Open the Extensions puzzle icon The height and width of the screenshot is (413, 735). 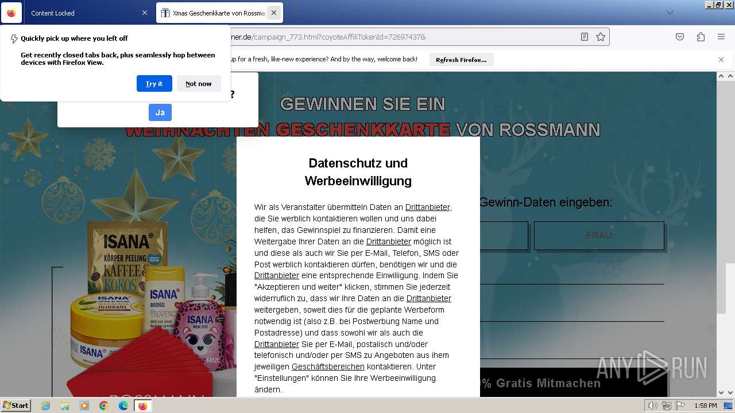701,37
